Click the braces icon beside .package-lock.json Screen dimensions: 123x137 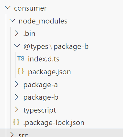(16, 122)
